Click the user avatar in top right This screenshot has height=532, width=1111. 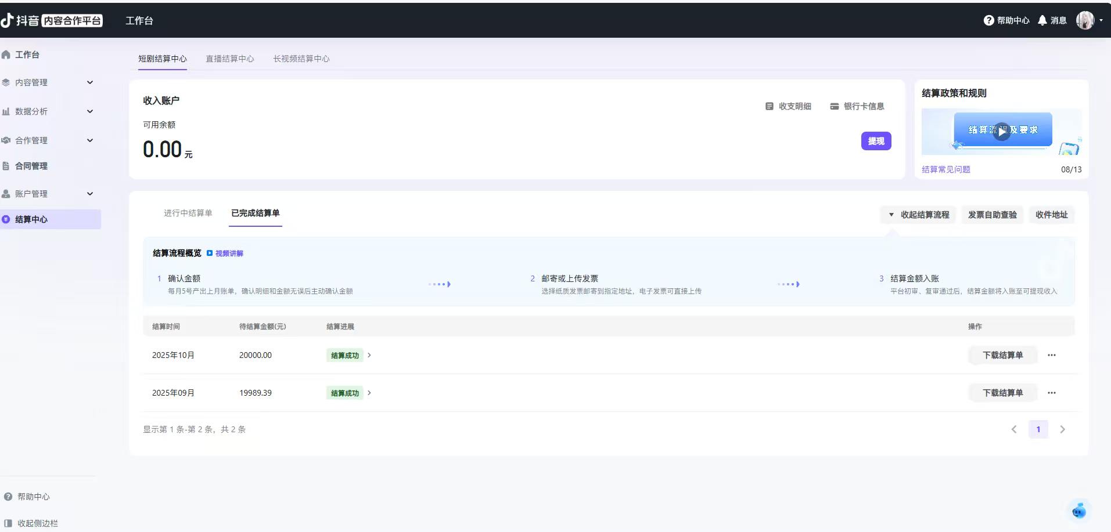click(x=1084, y=20)
